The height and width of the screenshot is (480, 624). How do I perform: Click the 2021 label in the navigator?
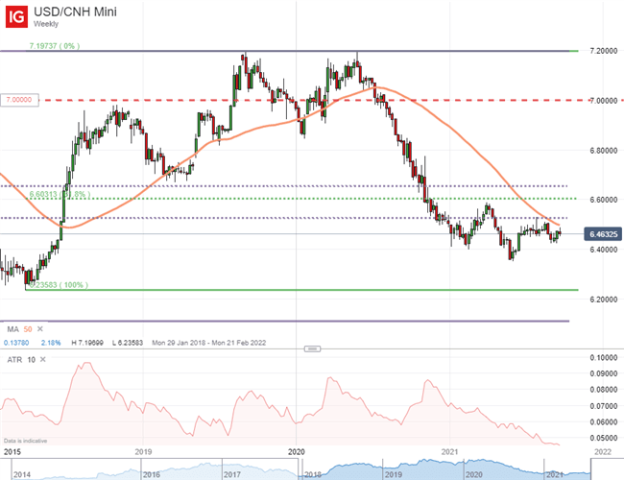click(x=554, y=474)
